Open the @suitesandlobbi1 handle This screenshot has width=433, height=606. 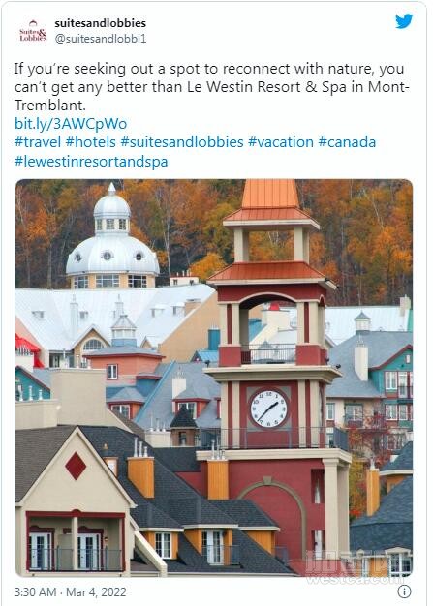point(101,39)
